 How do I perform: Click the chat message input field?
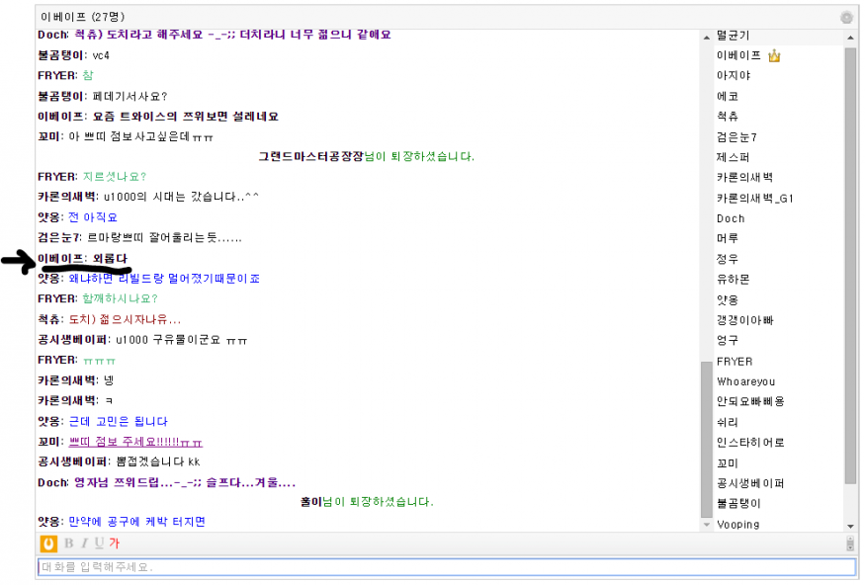[x=446, y=567]
